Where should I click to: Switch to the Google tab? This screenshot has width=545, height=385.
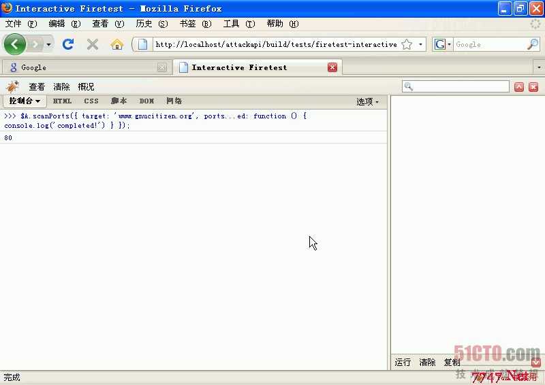(x=87, y=67)
